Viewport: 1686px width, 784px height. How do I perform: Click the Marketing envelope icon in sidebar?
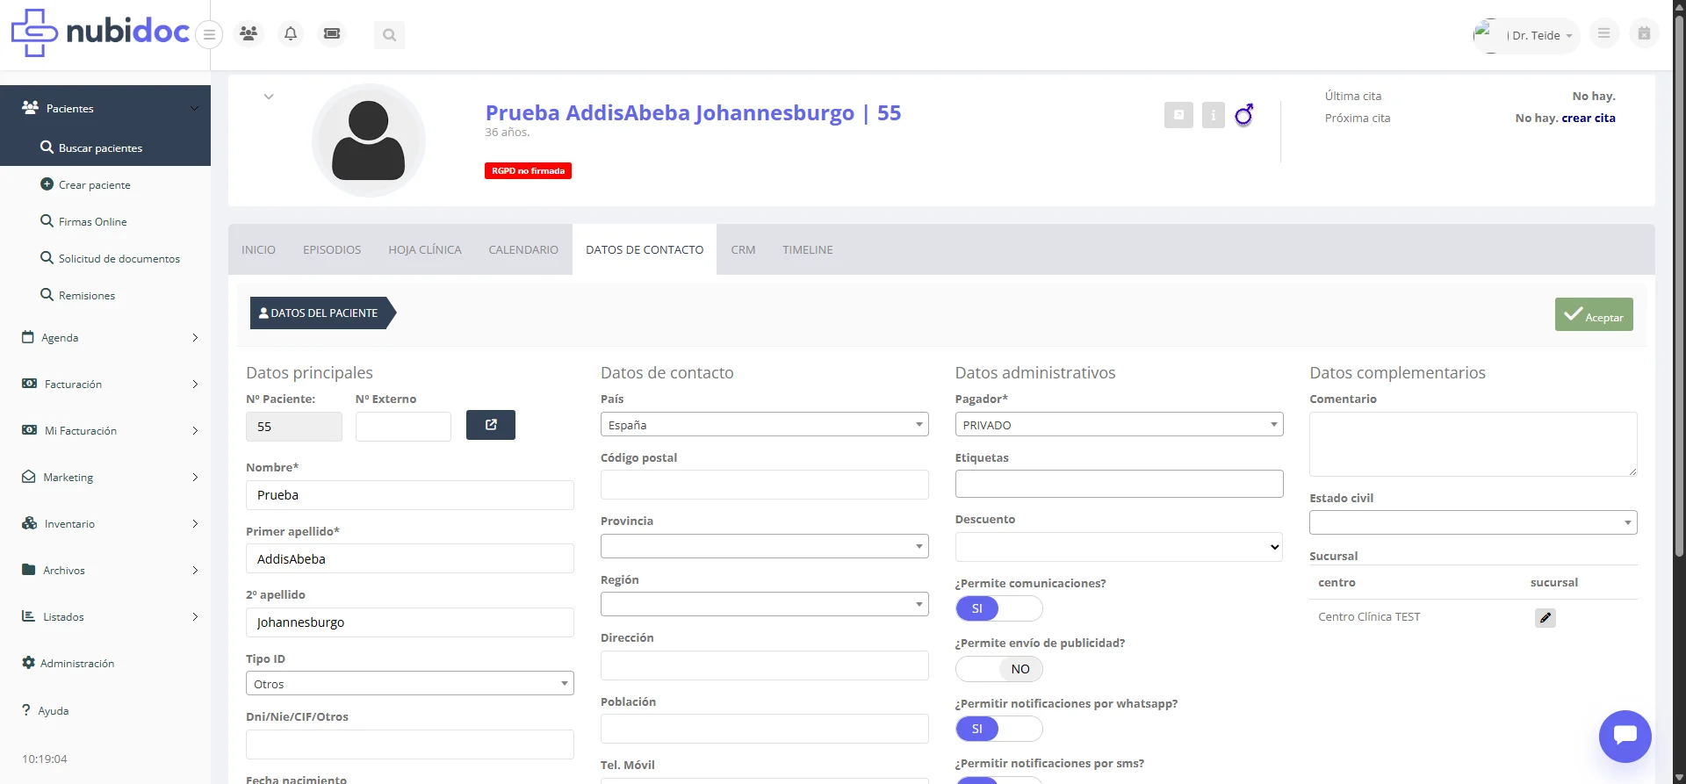pos(28,477)
